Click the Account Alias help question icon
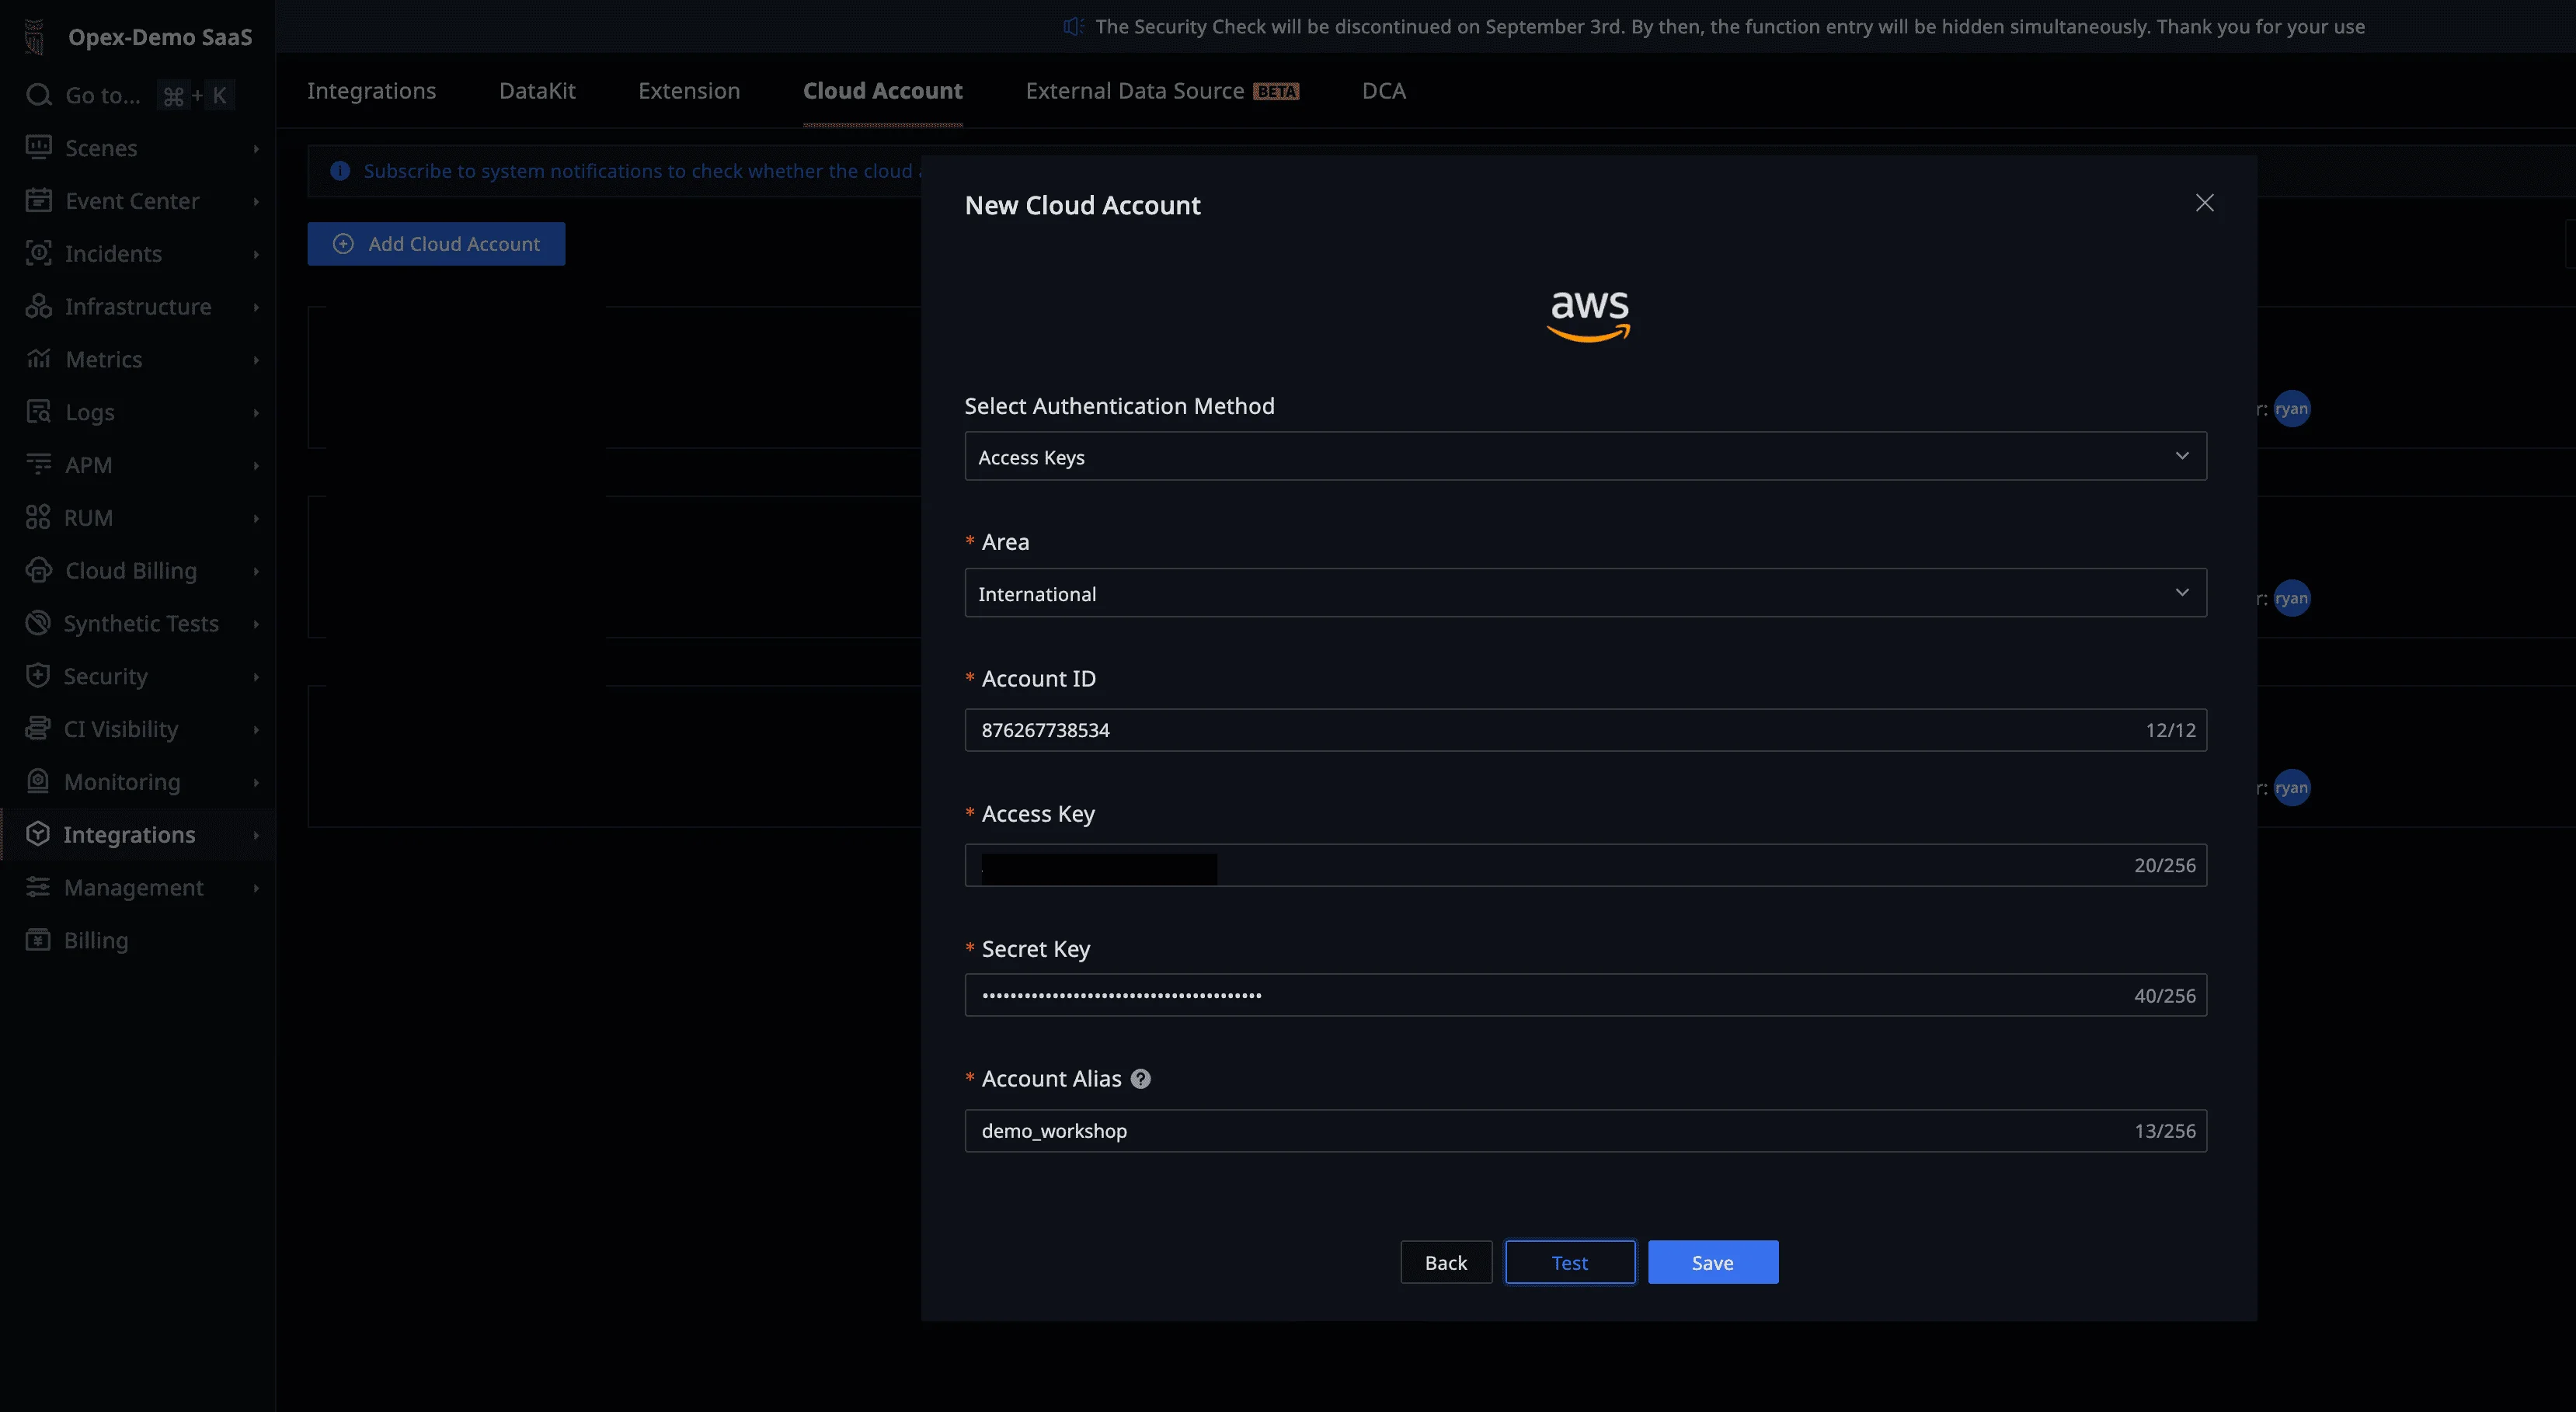This screenshot has width=2576, height=1412. (x=1140, y=1079)
